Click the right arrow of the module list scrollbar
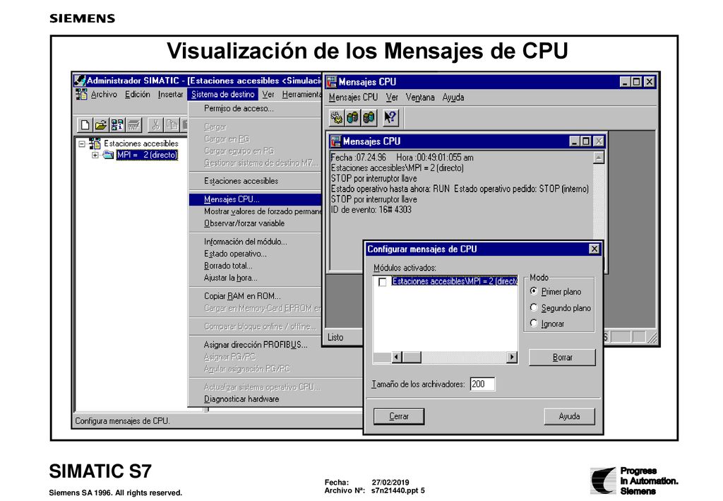 511,357
